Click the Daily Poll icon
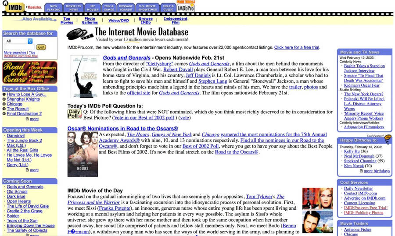This screenshot has height=236, width=395. [74, 114]
